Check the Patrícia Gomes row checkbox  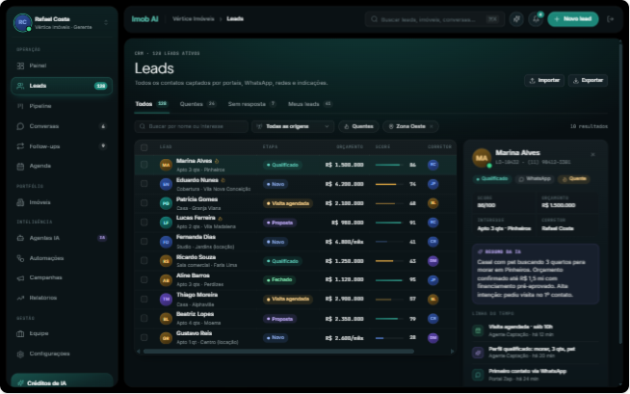point(144,203)
